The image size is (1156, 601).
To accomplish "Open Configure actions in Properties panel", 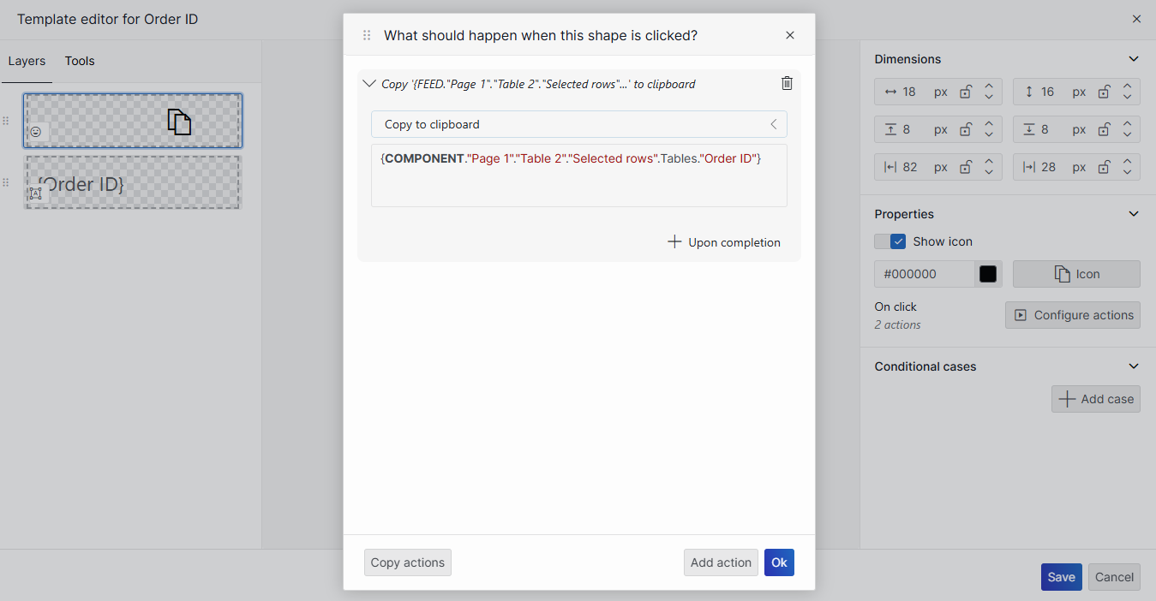I will 1072,315.
